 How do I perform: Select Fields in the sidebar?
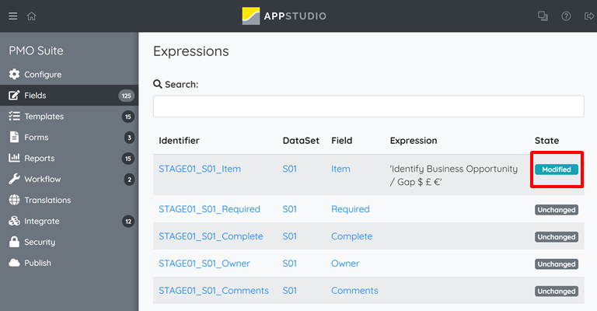(x=69, y=95)
